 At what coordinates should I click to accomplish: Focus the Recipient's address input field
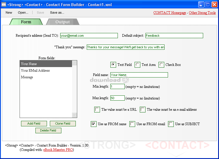pos(89,36)
